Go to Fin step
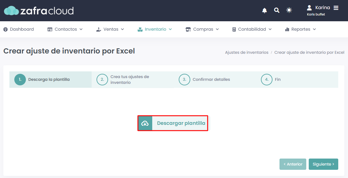Viewport: 348px width, 178px height. 297,80
